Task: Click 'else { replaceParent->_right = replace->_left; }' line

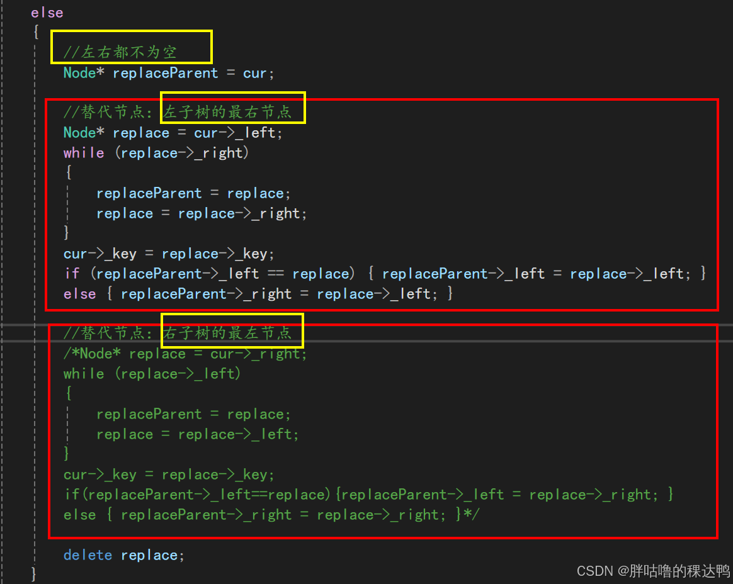Action: coord(258,294)
